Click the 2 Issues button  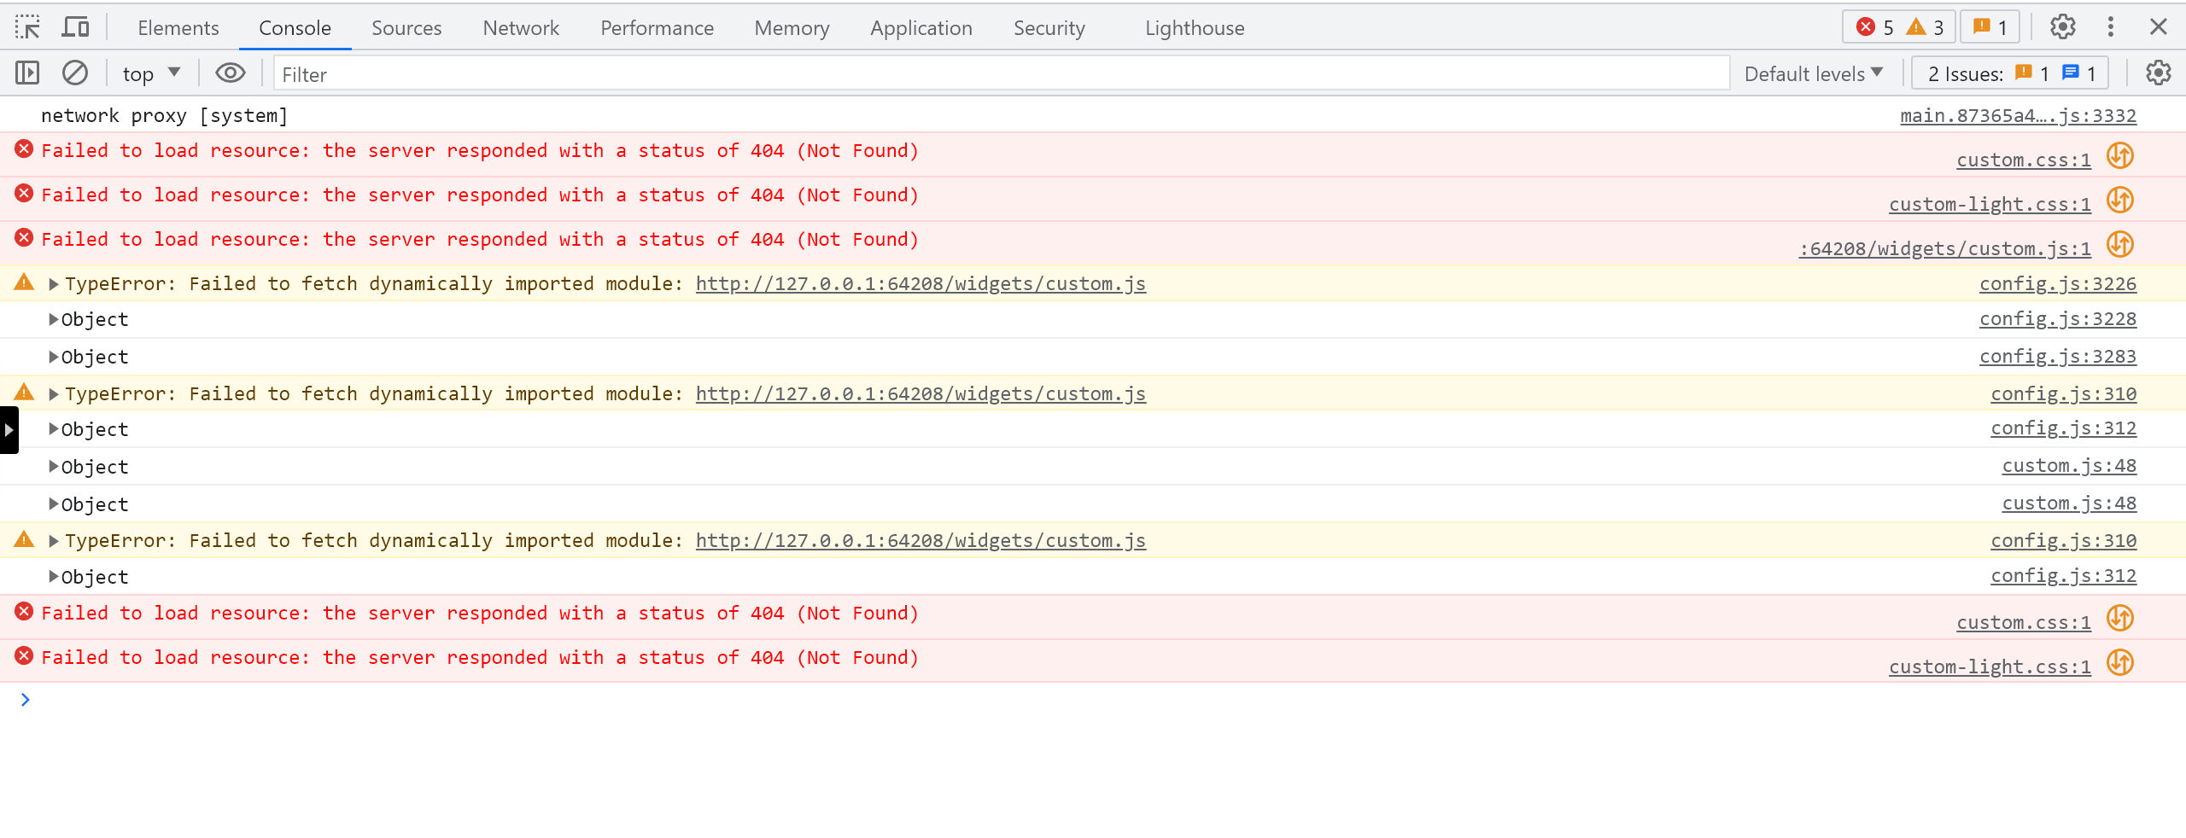tap(2009, 74)
